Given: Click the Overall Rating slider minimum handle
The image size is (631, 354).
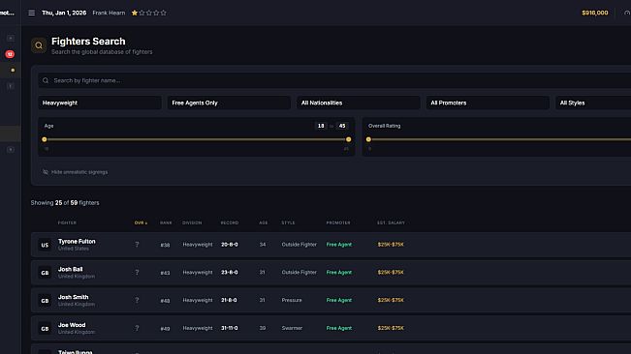Looking at the screenshot, I should point(368,139).
